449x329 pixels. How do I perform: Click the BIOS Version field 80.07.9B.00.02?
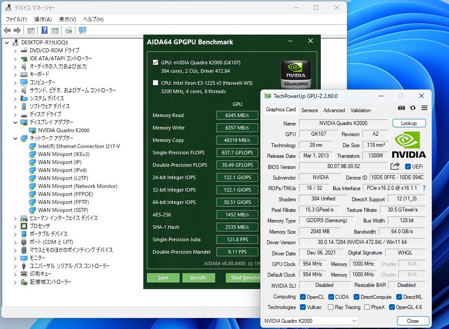(x=343, y=166)
